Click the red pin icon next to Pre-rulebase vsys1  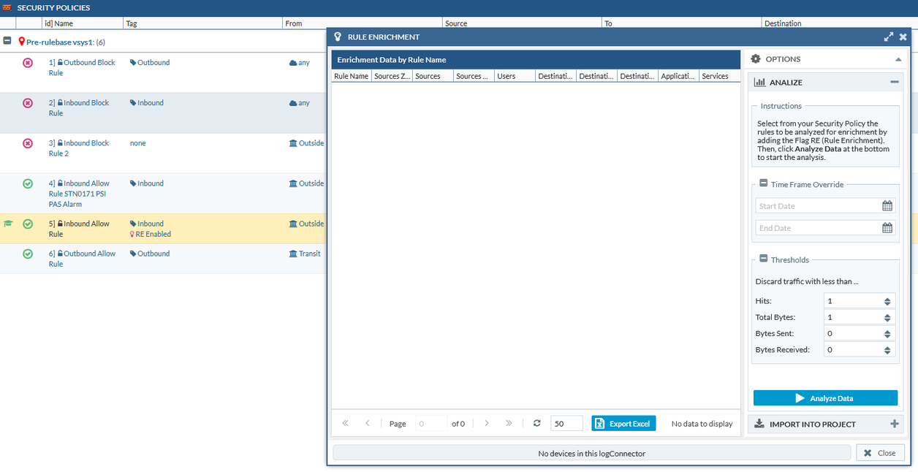22,42
